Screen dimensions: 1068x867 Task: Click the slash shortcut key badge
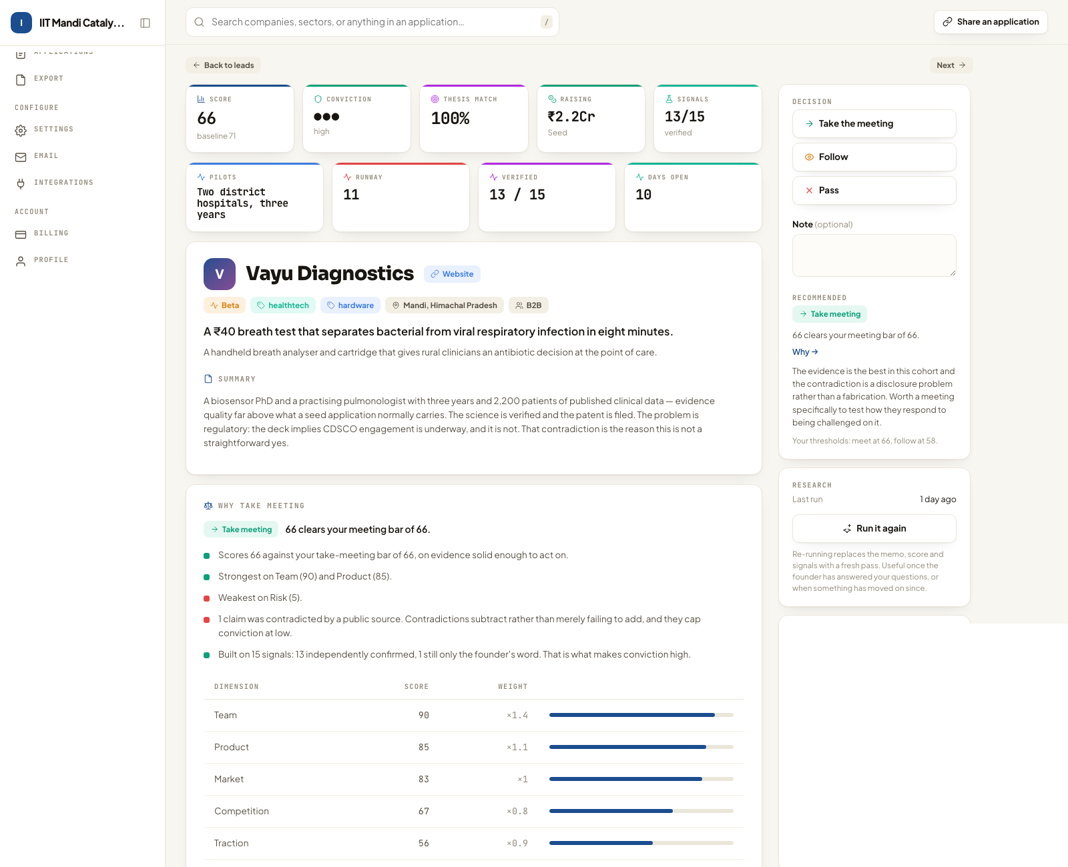546,22
